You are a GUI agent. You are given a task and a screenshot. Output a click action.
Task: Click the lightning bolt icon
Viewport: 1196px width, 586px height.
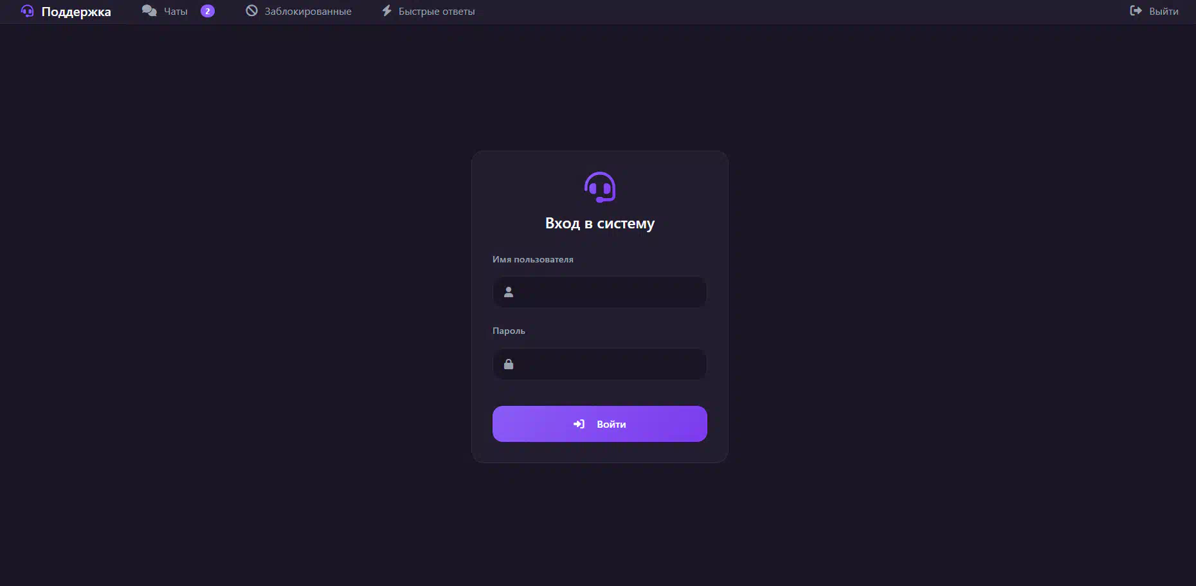(386, 11)
